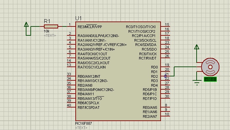This screenshot has width=230, height=130.
Task: Click the motor angle readout +88.8
Action: (x=210, y=79)
